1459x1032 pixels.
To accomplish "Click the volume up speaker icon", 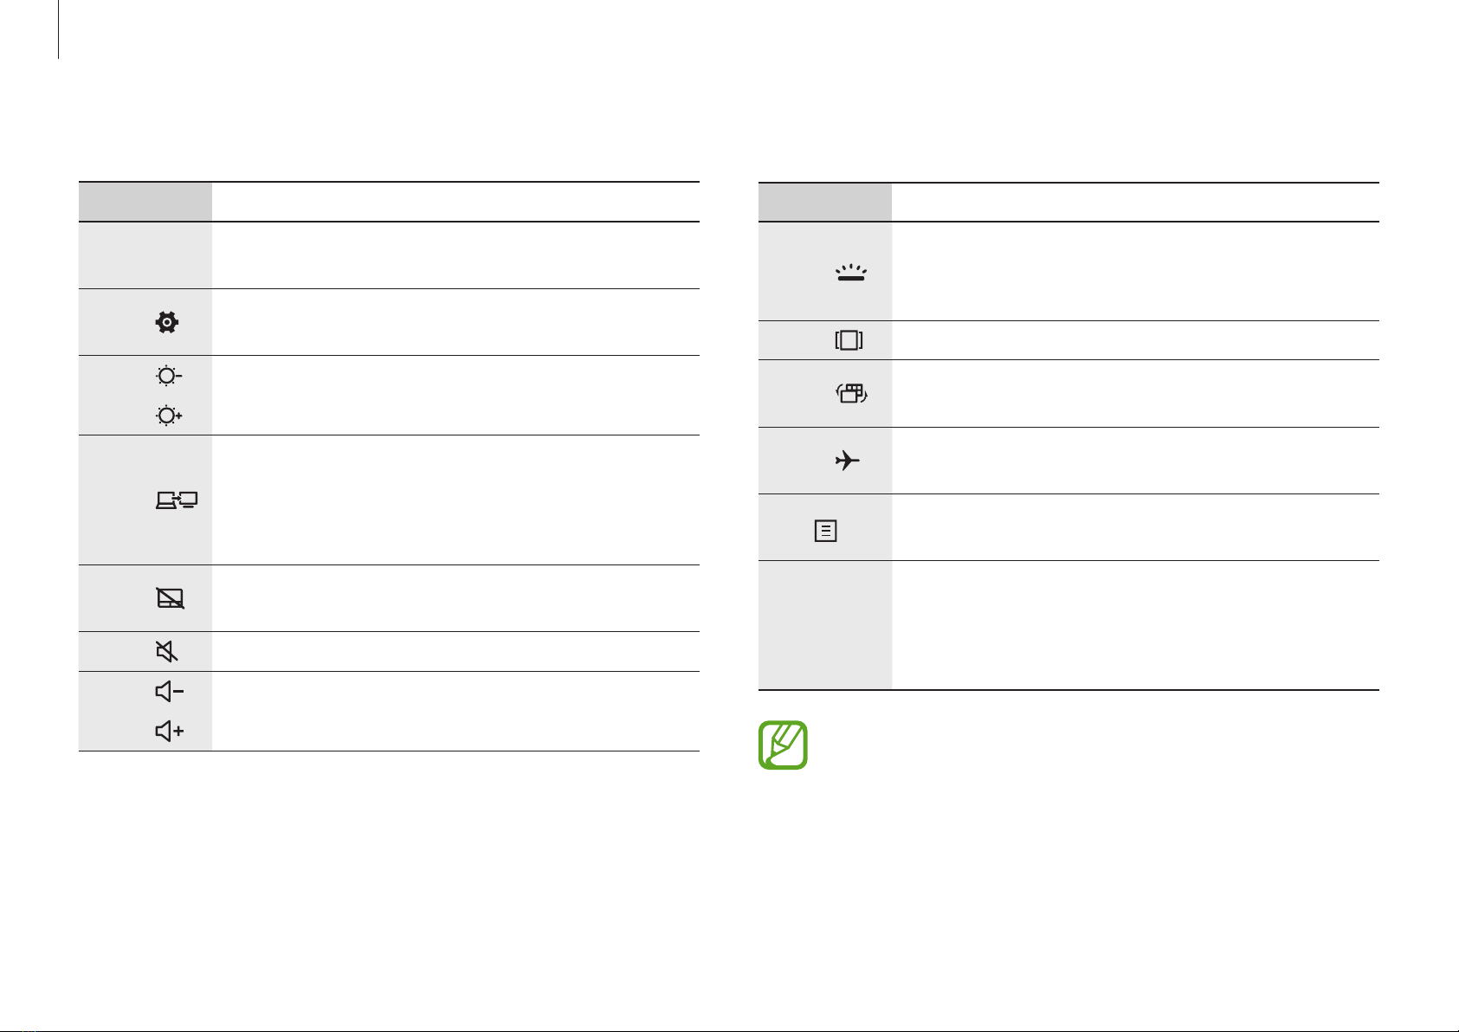I will pos(170,732).
